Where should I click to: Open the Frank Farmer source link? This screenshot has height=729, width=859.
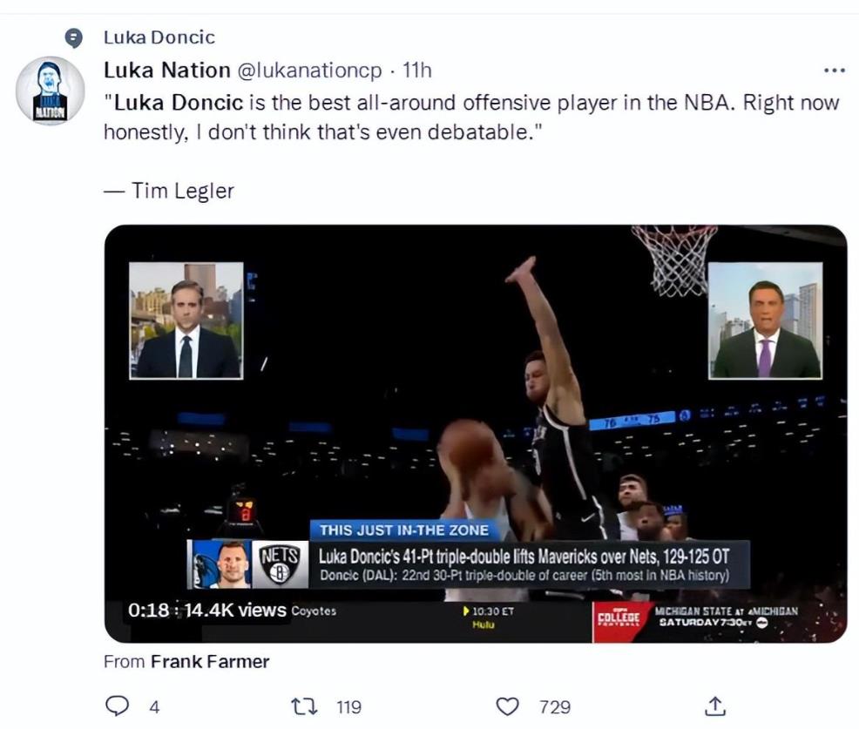[x=210, y=662]
